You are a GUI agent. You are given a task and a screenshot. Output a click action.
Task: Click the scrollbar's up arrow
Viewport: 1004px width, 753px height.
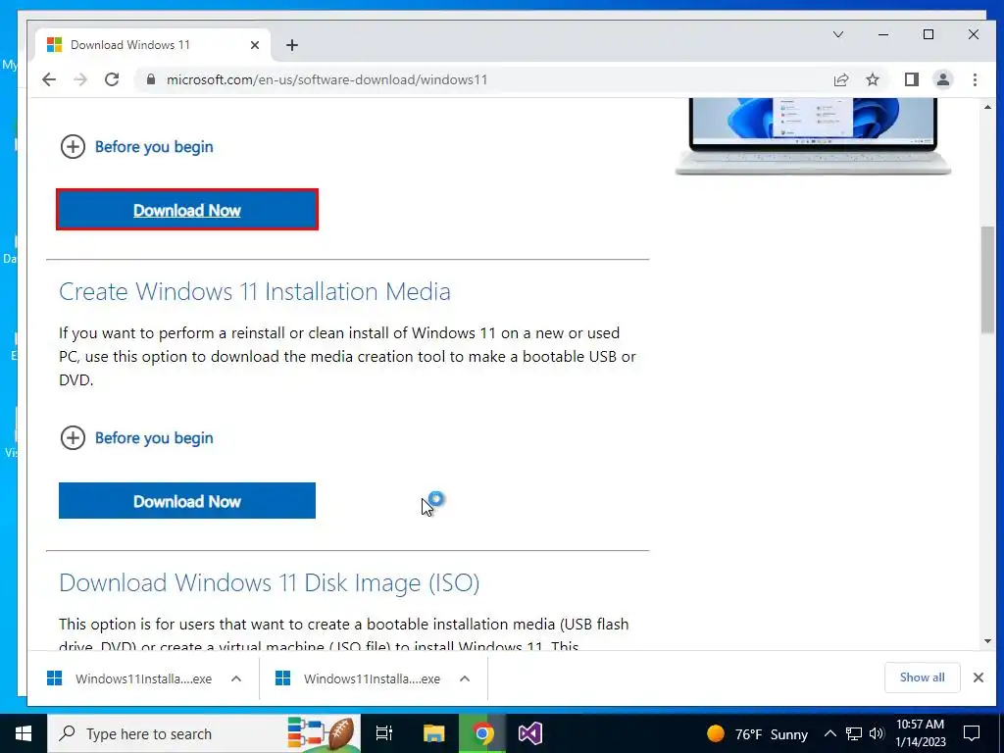[987, 108]
